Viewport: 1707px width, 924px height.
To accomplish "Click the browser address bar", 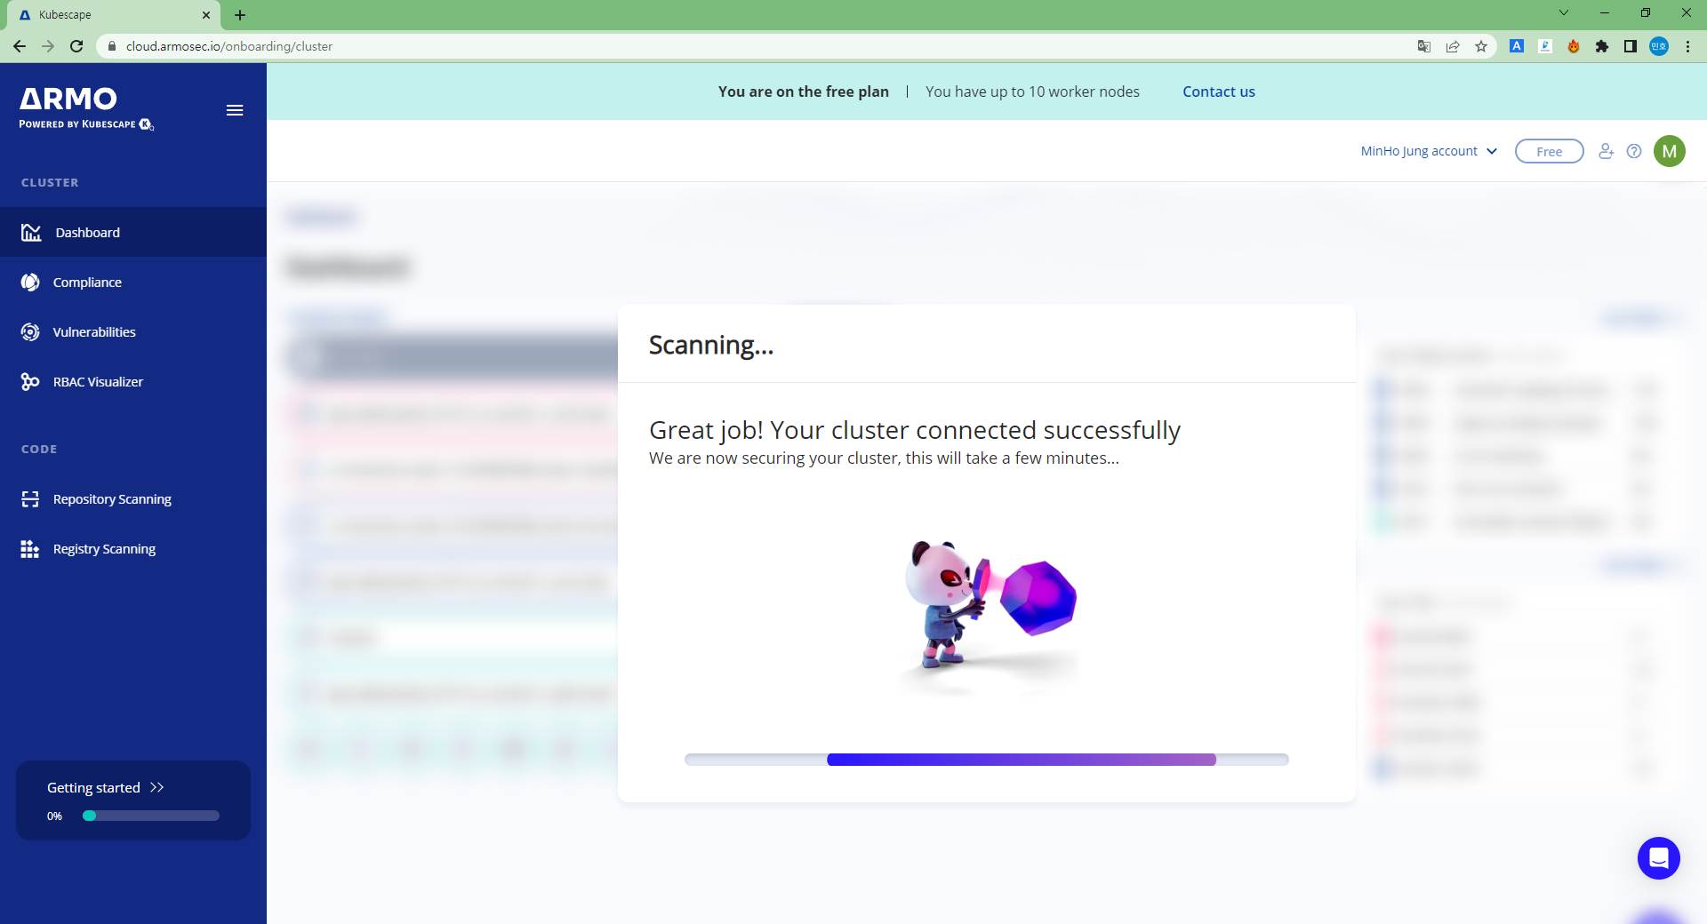I will pos(711,46).
